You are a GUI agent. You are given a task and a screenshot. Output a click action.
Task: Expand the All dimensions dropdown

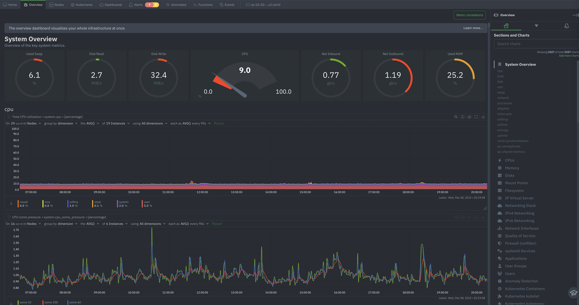(x=153, y=123)
